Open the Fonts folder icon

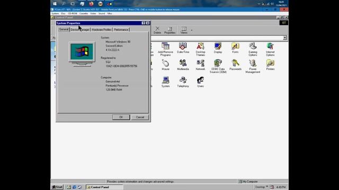coord(235,48)
